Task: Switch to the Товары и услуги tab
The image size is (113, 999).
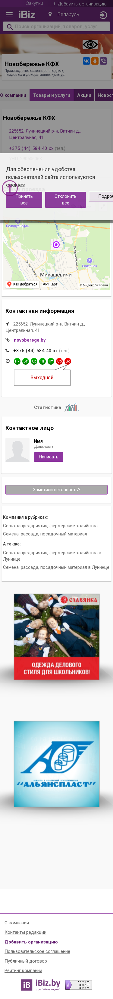Action: [52, 95]
